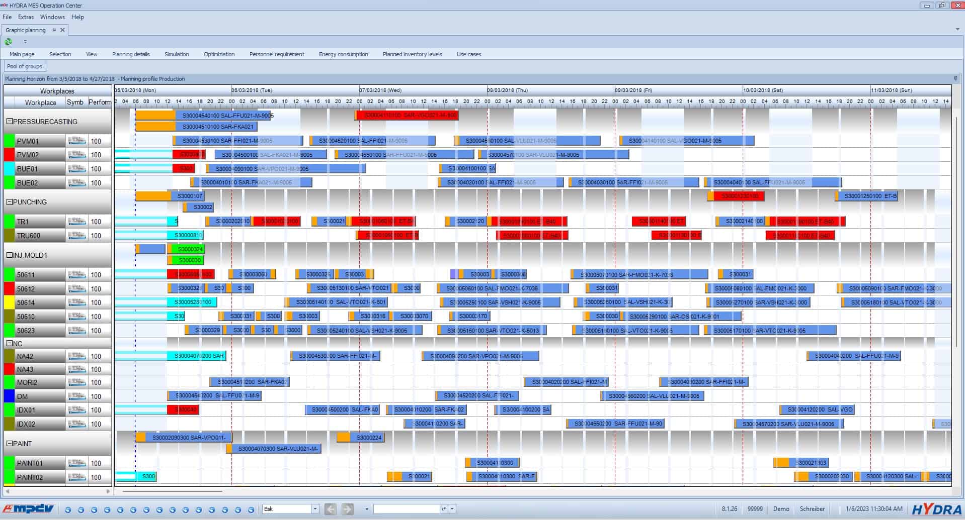Collapse the PRESSURECASTING workplace group
Screen dimensions: 965x520
(x=9, y=122)
